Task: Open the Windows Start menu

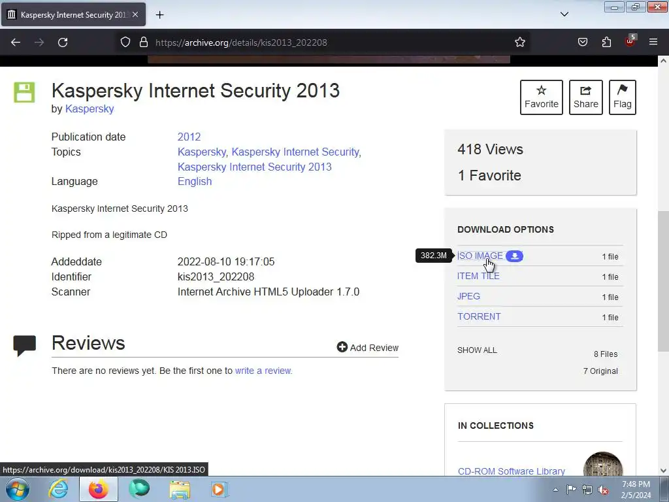Action: [x=17, y=489]
